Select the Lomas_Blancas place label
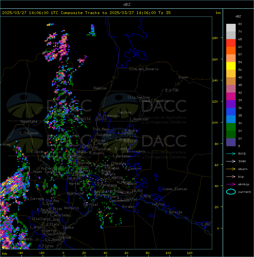The height and width of the screenshot is (257, 254). (175, 189)
